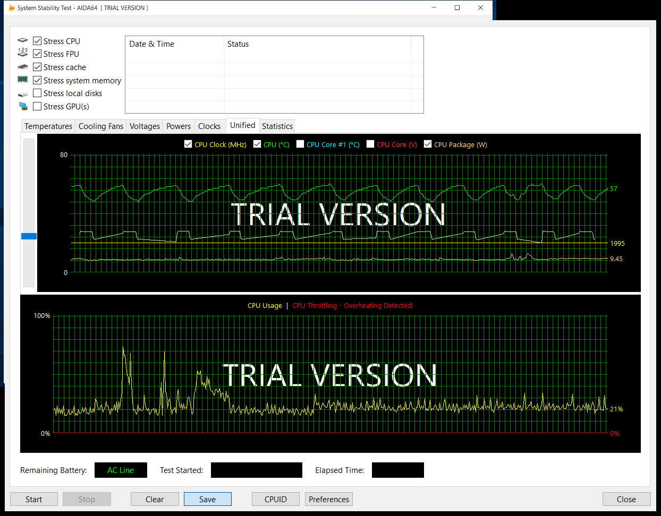Click the Test Started value field

coord(257,470)
